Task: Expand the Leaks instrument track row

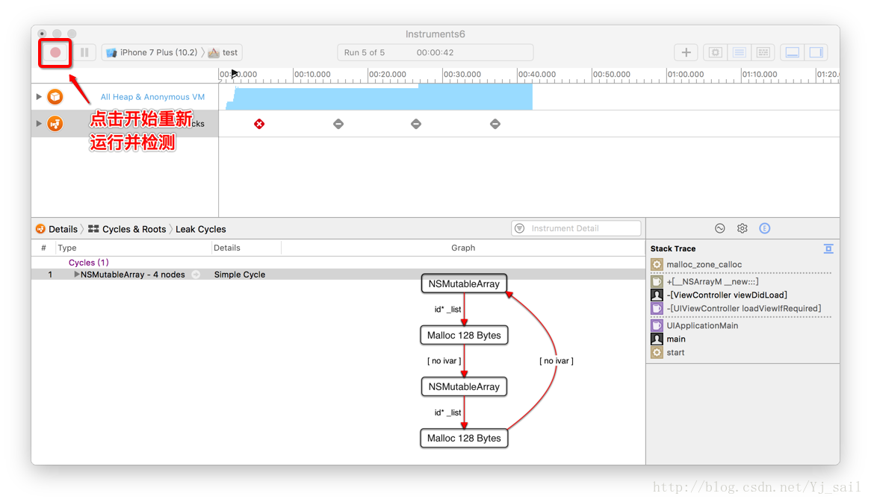Action: (39, 124)
